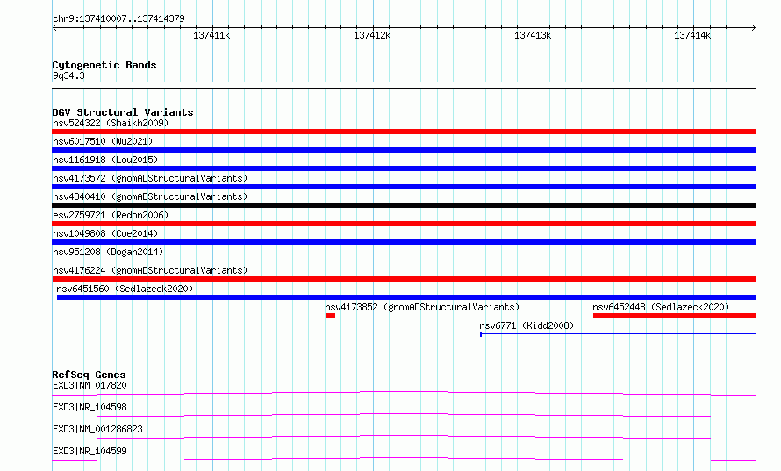Click the magenta EXD3|NM_017820 transcript line

404,393
